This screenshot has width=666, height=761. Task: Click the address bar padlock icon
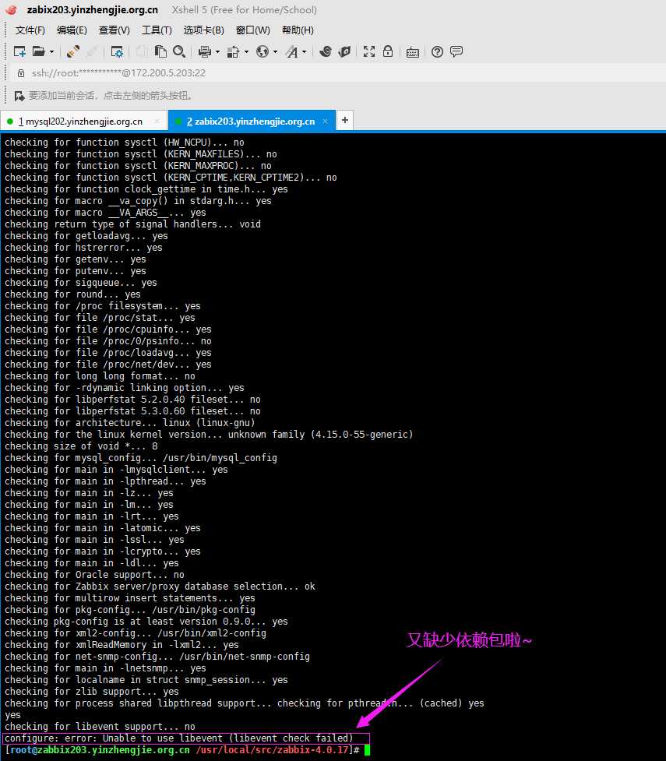(x=21, y=73)
